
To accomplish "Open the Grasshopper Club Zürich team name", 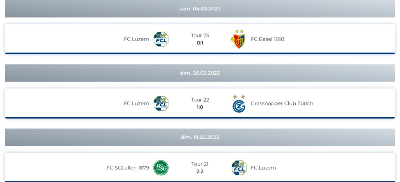I will point(282,103).
